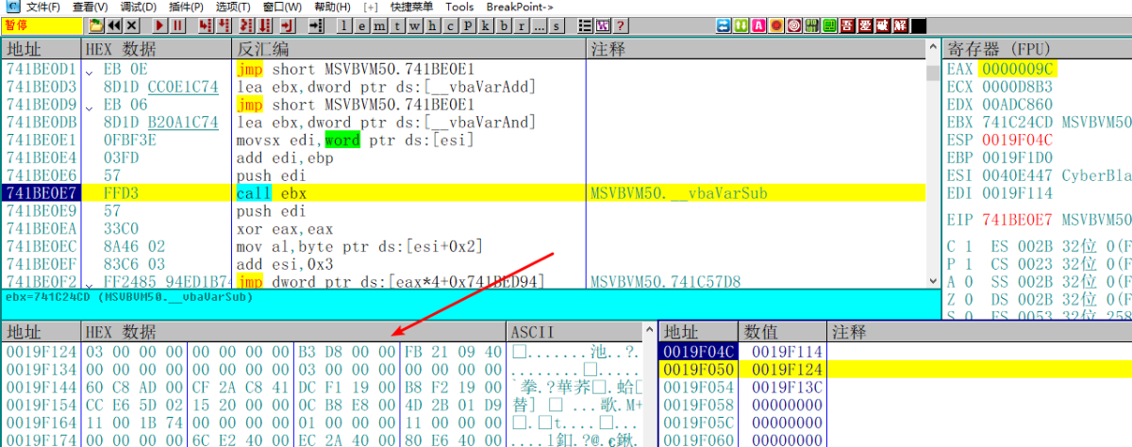The width and height of the screenshot is (1132, 447).
Task: Click the 注释 column header in disassembly
Action: [757, 49]
